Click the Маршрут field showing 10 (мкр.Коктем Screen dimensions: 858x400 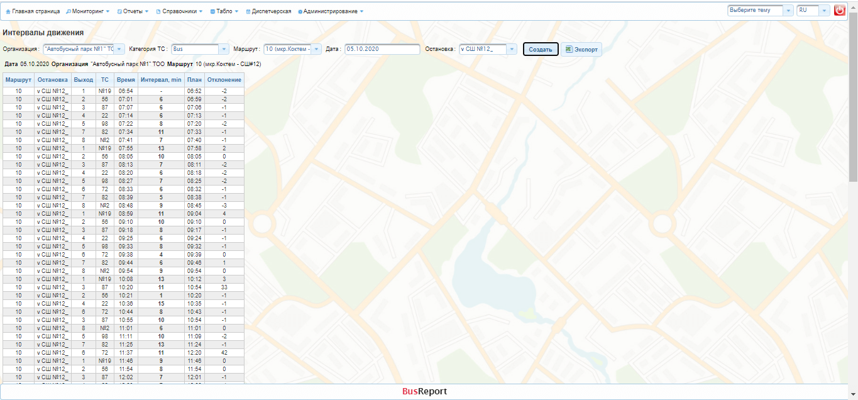click(x=287, y=49)
